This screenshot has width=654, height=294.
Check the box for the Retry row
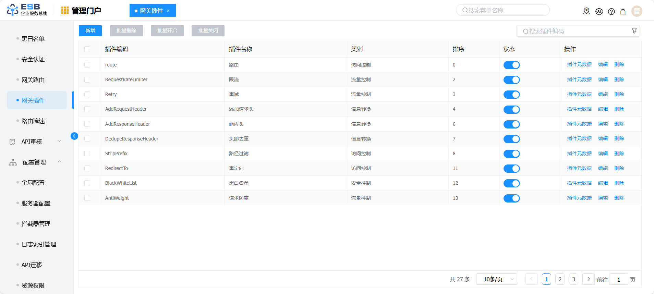87,94
